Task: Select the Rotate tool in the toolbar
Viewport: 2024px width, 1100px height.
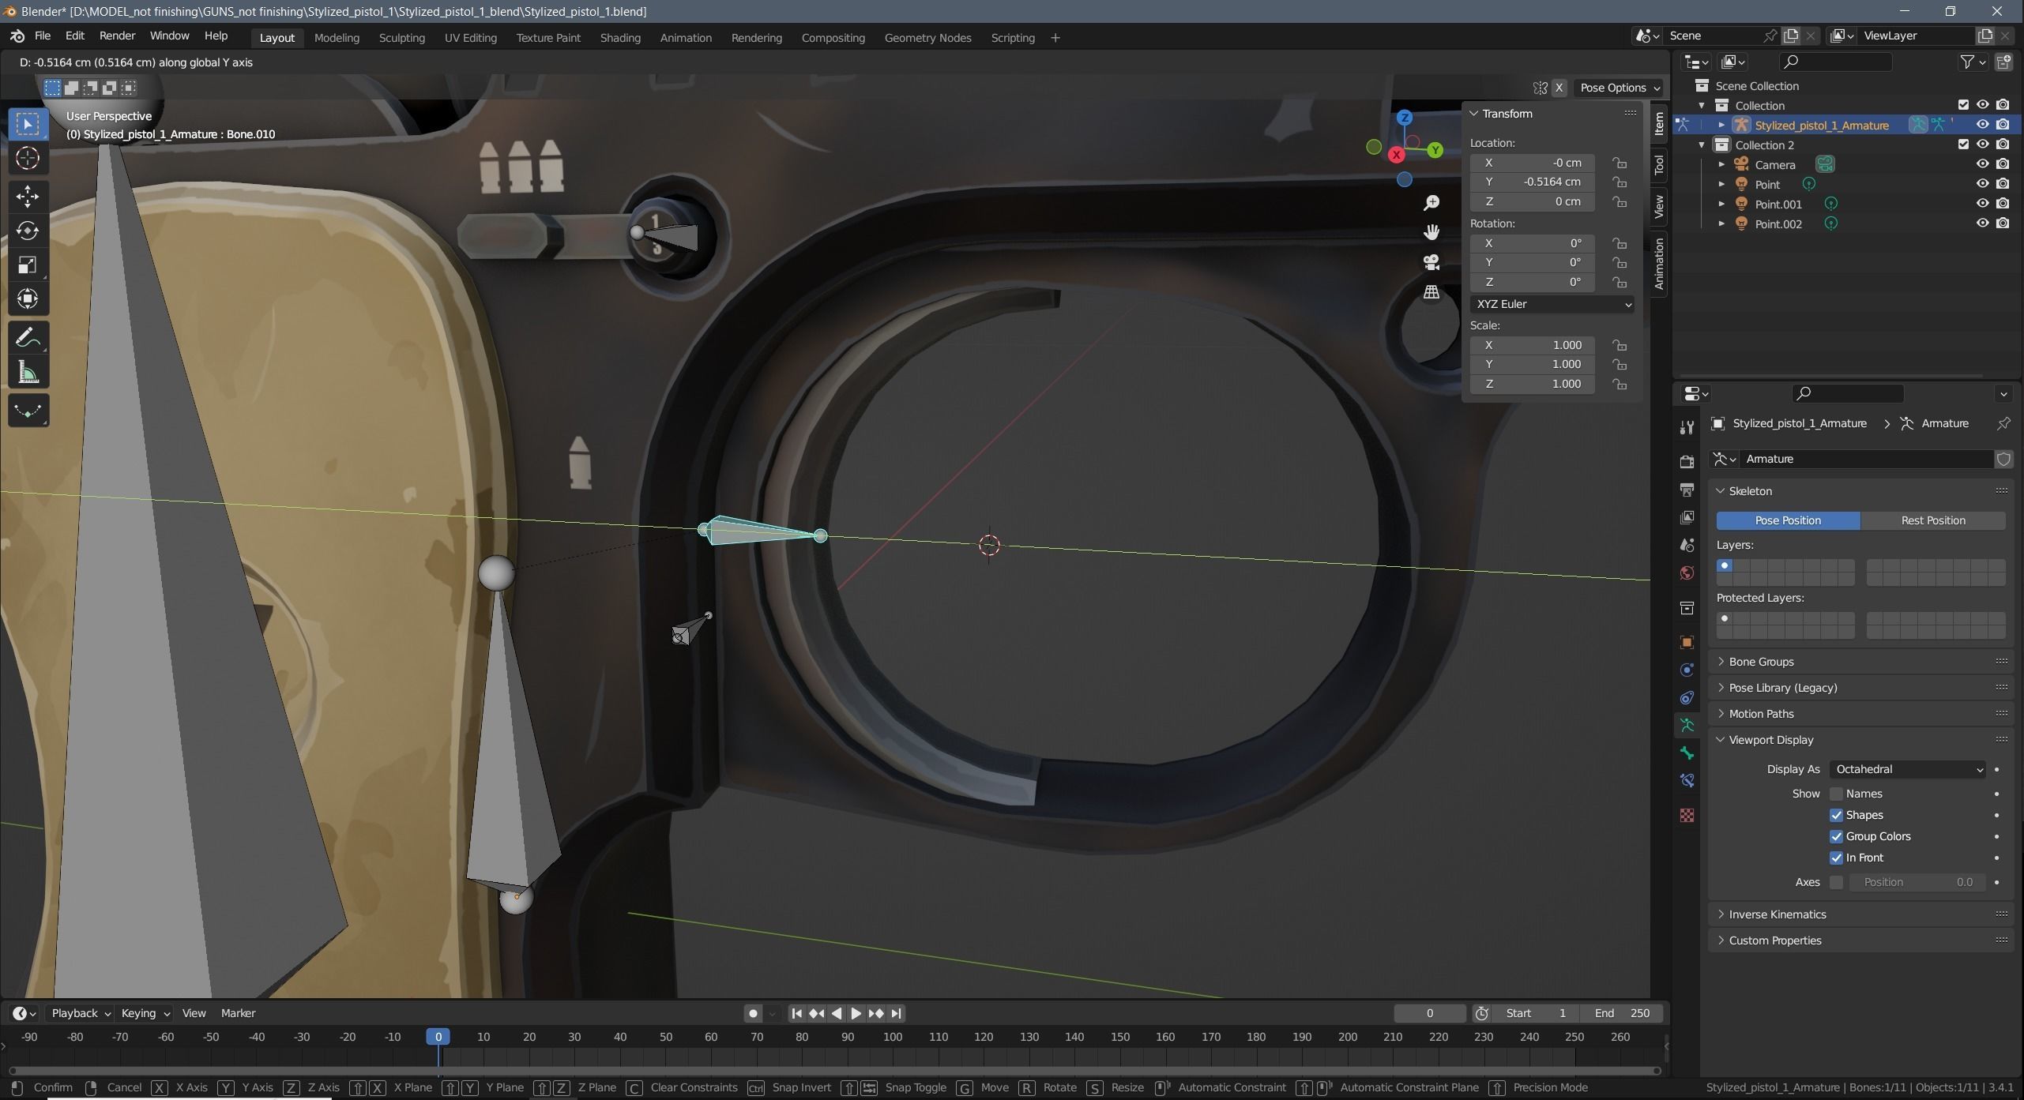Action: coord(28,231)
